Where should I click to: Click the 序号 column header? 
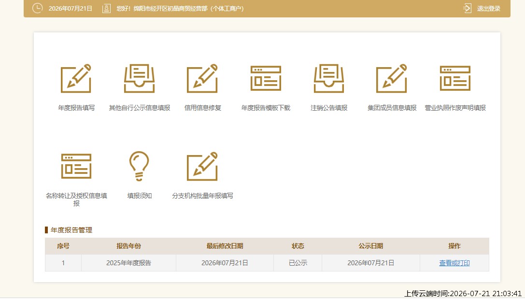63,246
